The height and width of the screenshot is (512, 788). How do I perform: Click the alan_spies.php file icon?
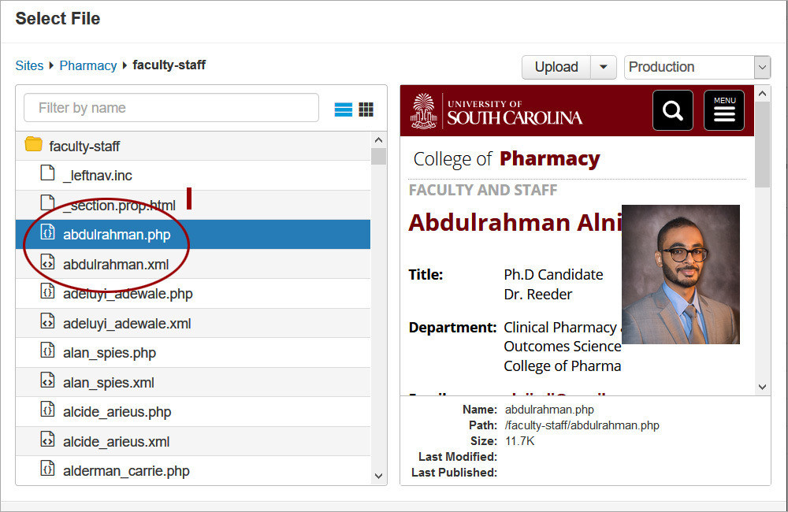(x=48, y=351)
